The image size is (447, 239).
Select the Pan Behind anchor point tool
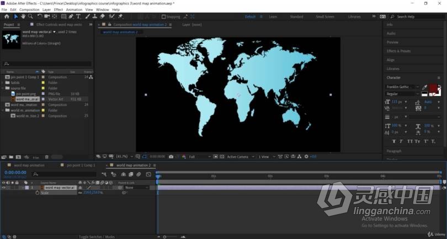pyautogui.click(x=55, y=17)
